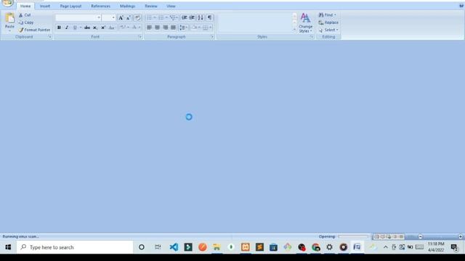The width and height of the screenshot is (465, 261).
Task: Open the underline style dropdown arrow
Action: pos(81,28)
